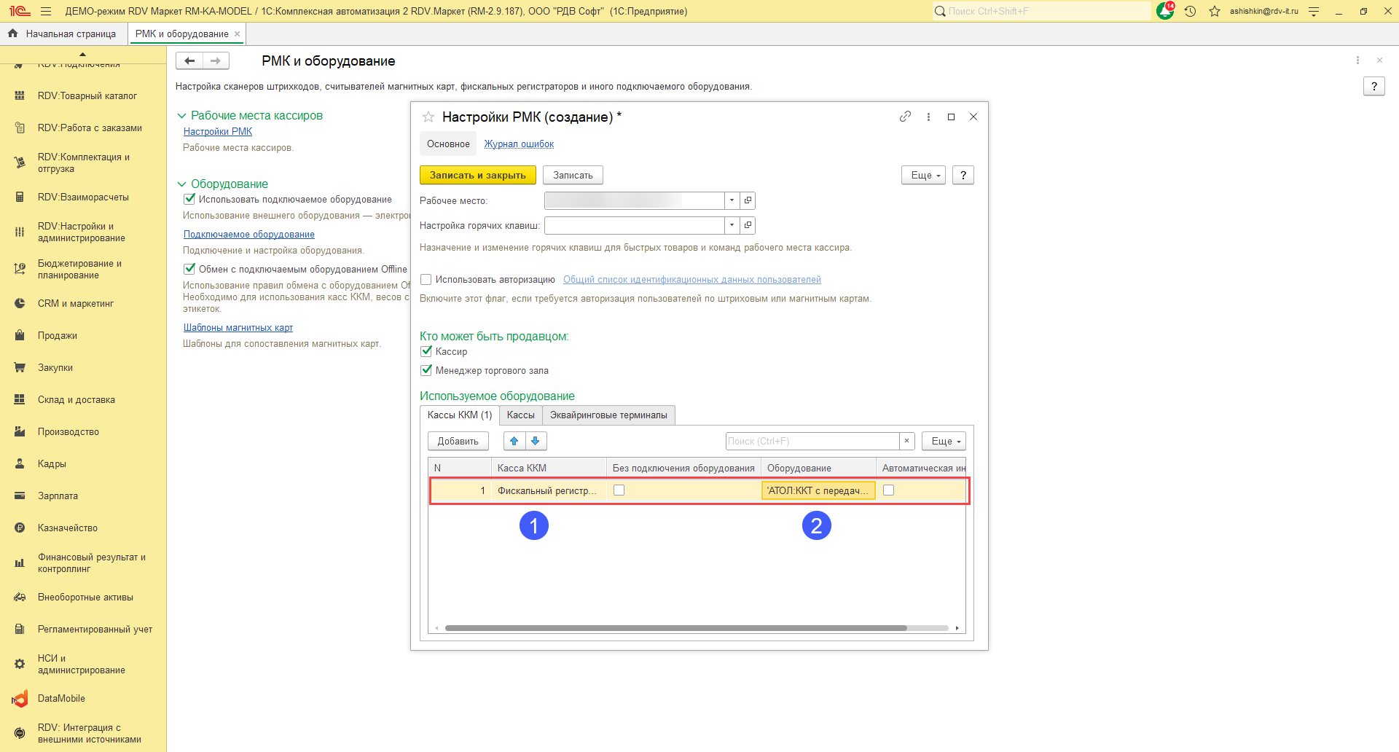Copy link to this form icon

click(x=905, y=117)
